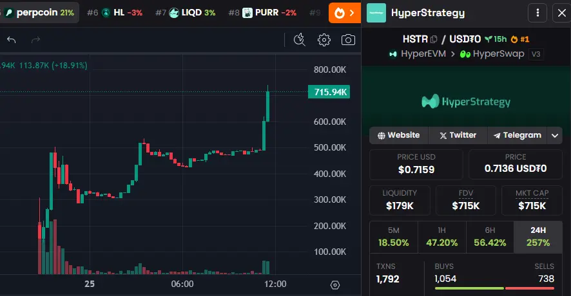
Task: Click the 12:00 time axis label
Action: (x=275, y=284)
